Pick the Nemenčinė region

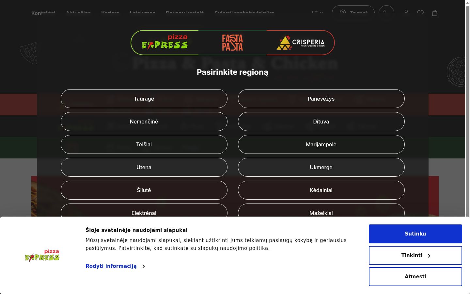point(144,122)
